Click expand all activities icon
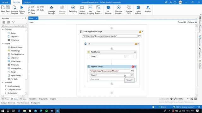The image size is (202, 113). click(4, 22)
